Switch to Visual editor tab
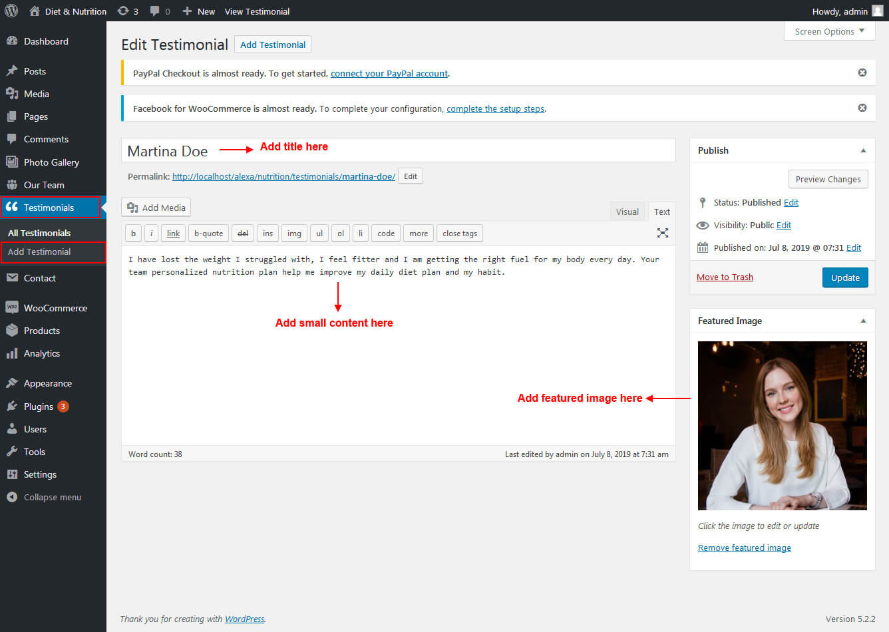Screen dimensions: 889x632 [x=627, y=212]
